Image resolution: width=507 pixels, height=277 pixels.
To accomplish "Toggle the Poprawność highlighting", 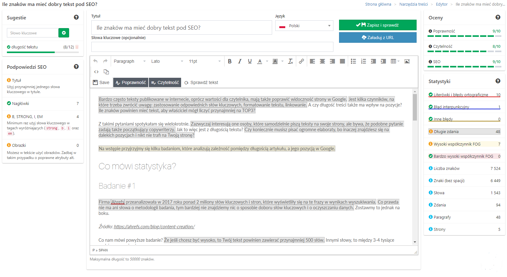I will click(x=131, y=82).
